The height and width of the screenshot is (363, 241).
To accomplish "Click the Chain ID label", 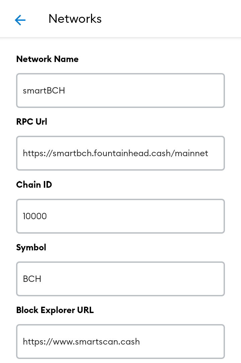I will 34,185.
